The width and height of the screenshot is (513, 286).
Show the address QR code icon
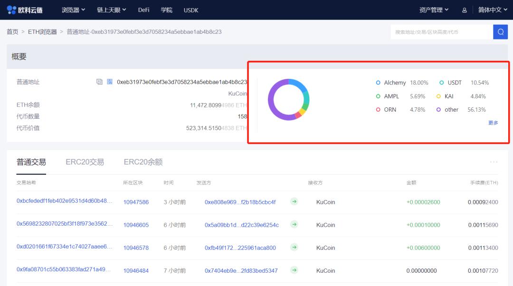click(x=110, y=82)
